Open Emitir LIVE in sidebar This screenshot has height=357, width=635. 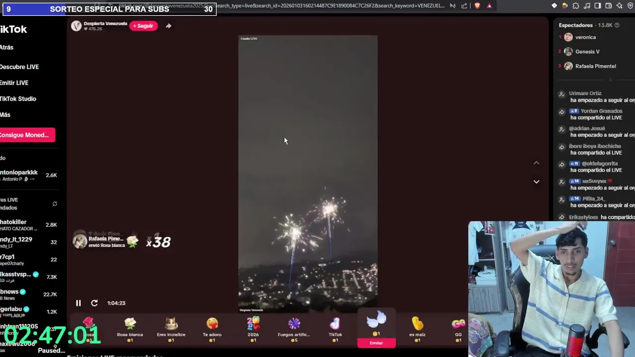(14, 83)
